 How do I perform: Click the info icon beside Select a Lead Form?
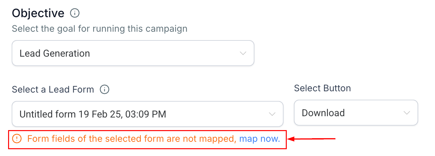pyautogui.click(x=105, y=89)
